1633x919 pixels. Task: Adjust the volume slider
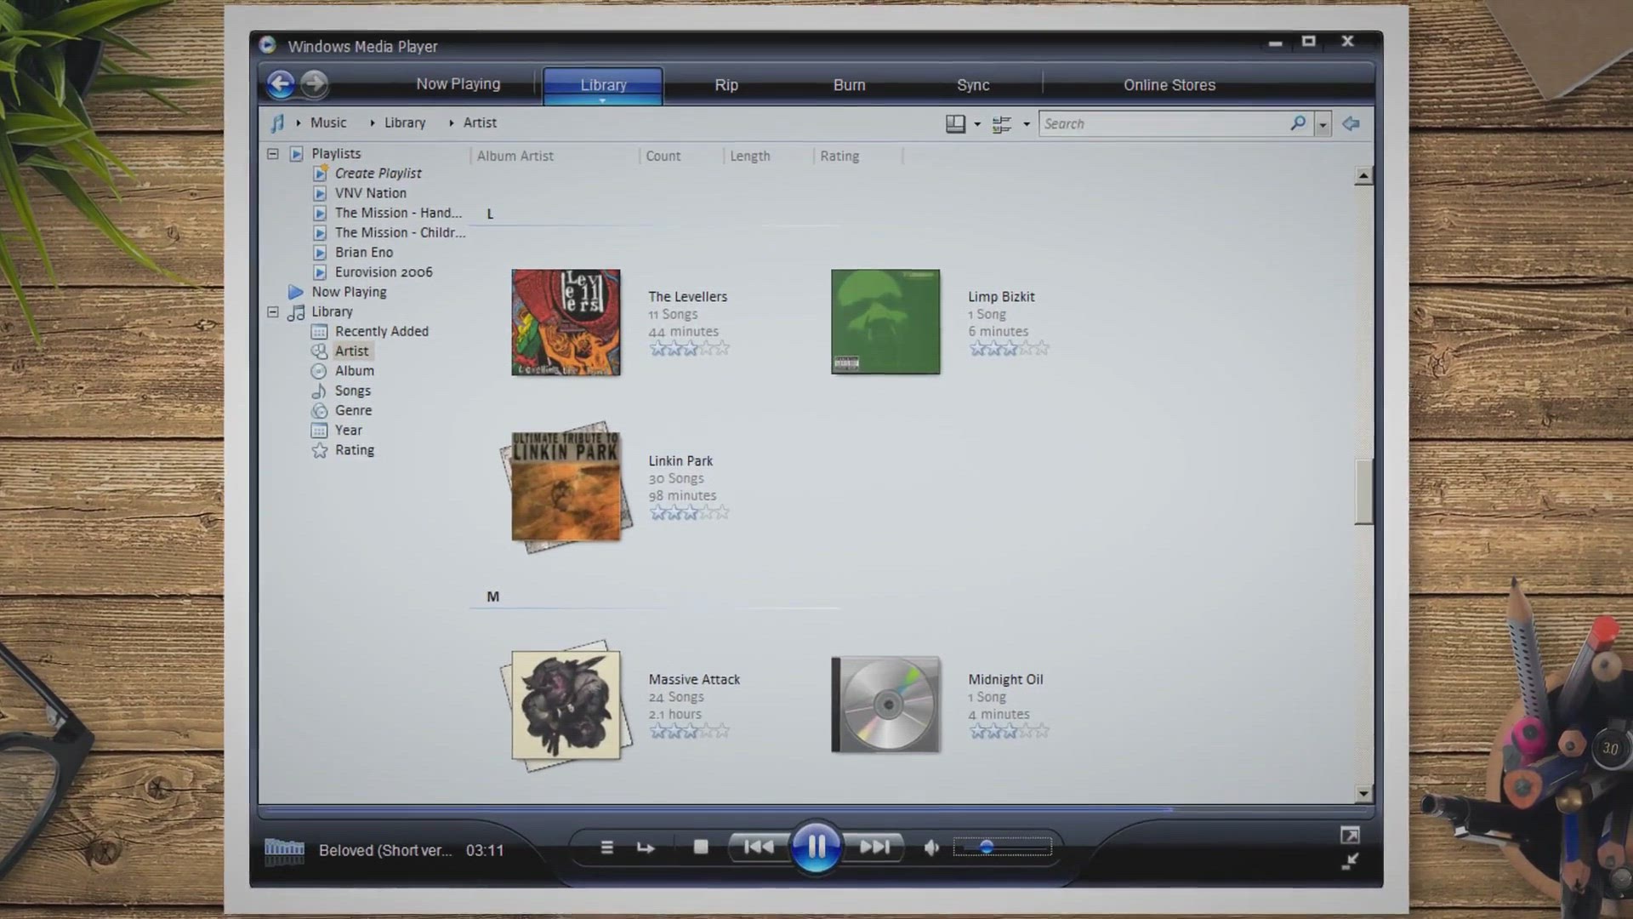pos(1003,848)
